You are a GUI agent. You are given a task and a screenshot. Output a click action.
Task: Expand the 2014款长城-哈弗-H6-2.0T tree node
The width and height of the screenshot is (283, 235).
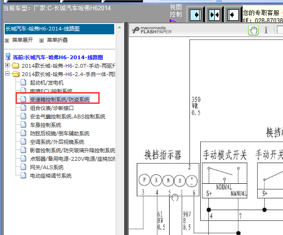coord(8,66)
